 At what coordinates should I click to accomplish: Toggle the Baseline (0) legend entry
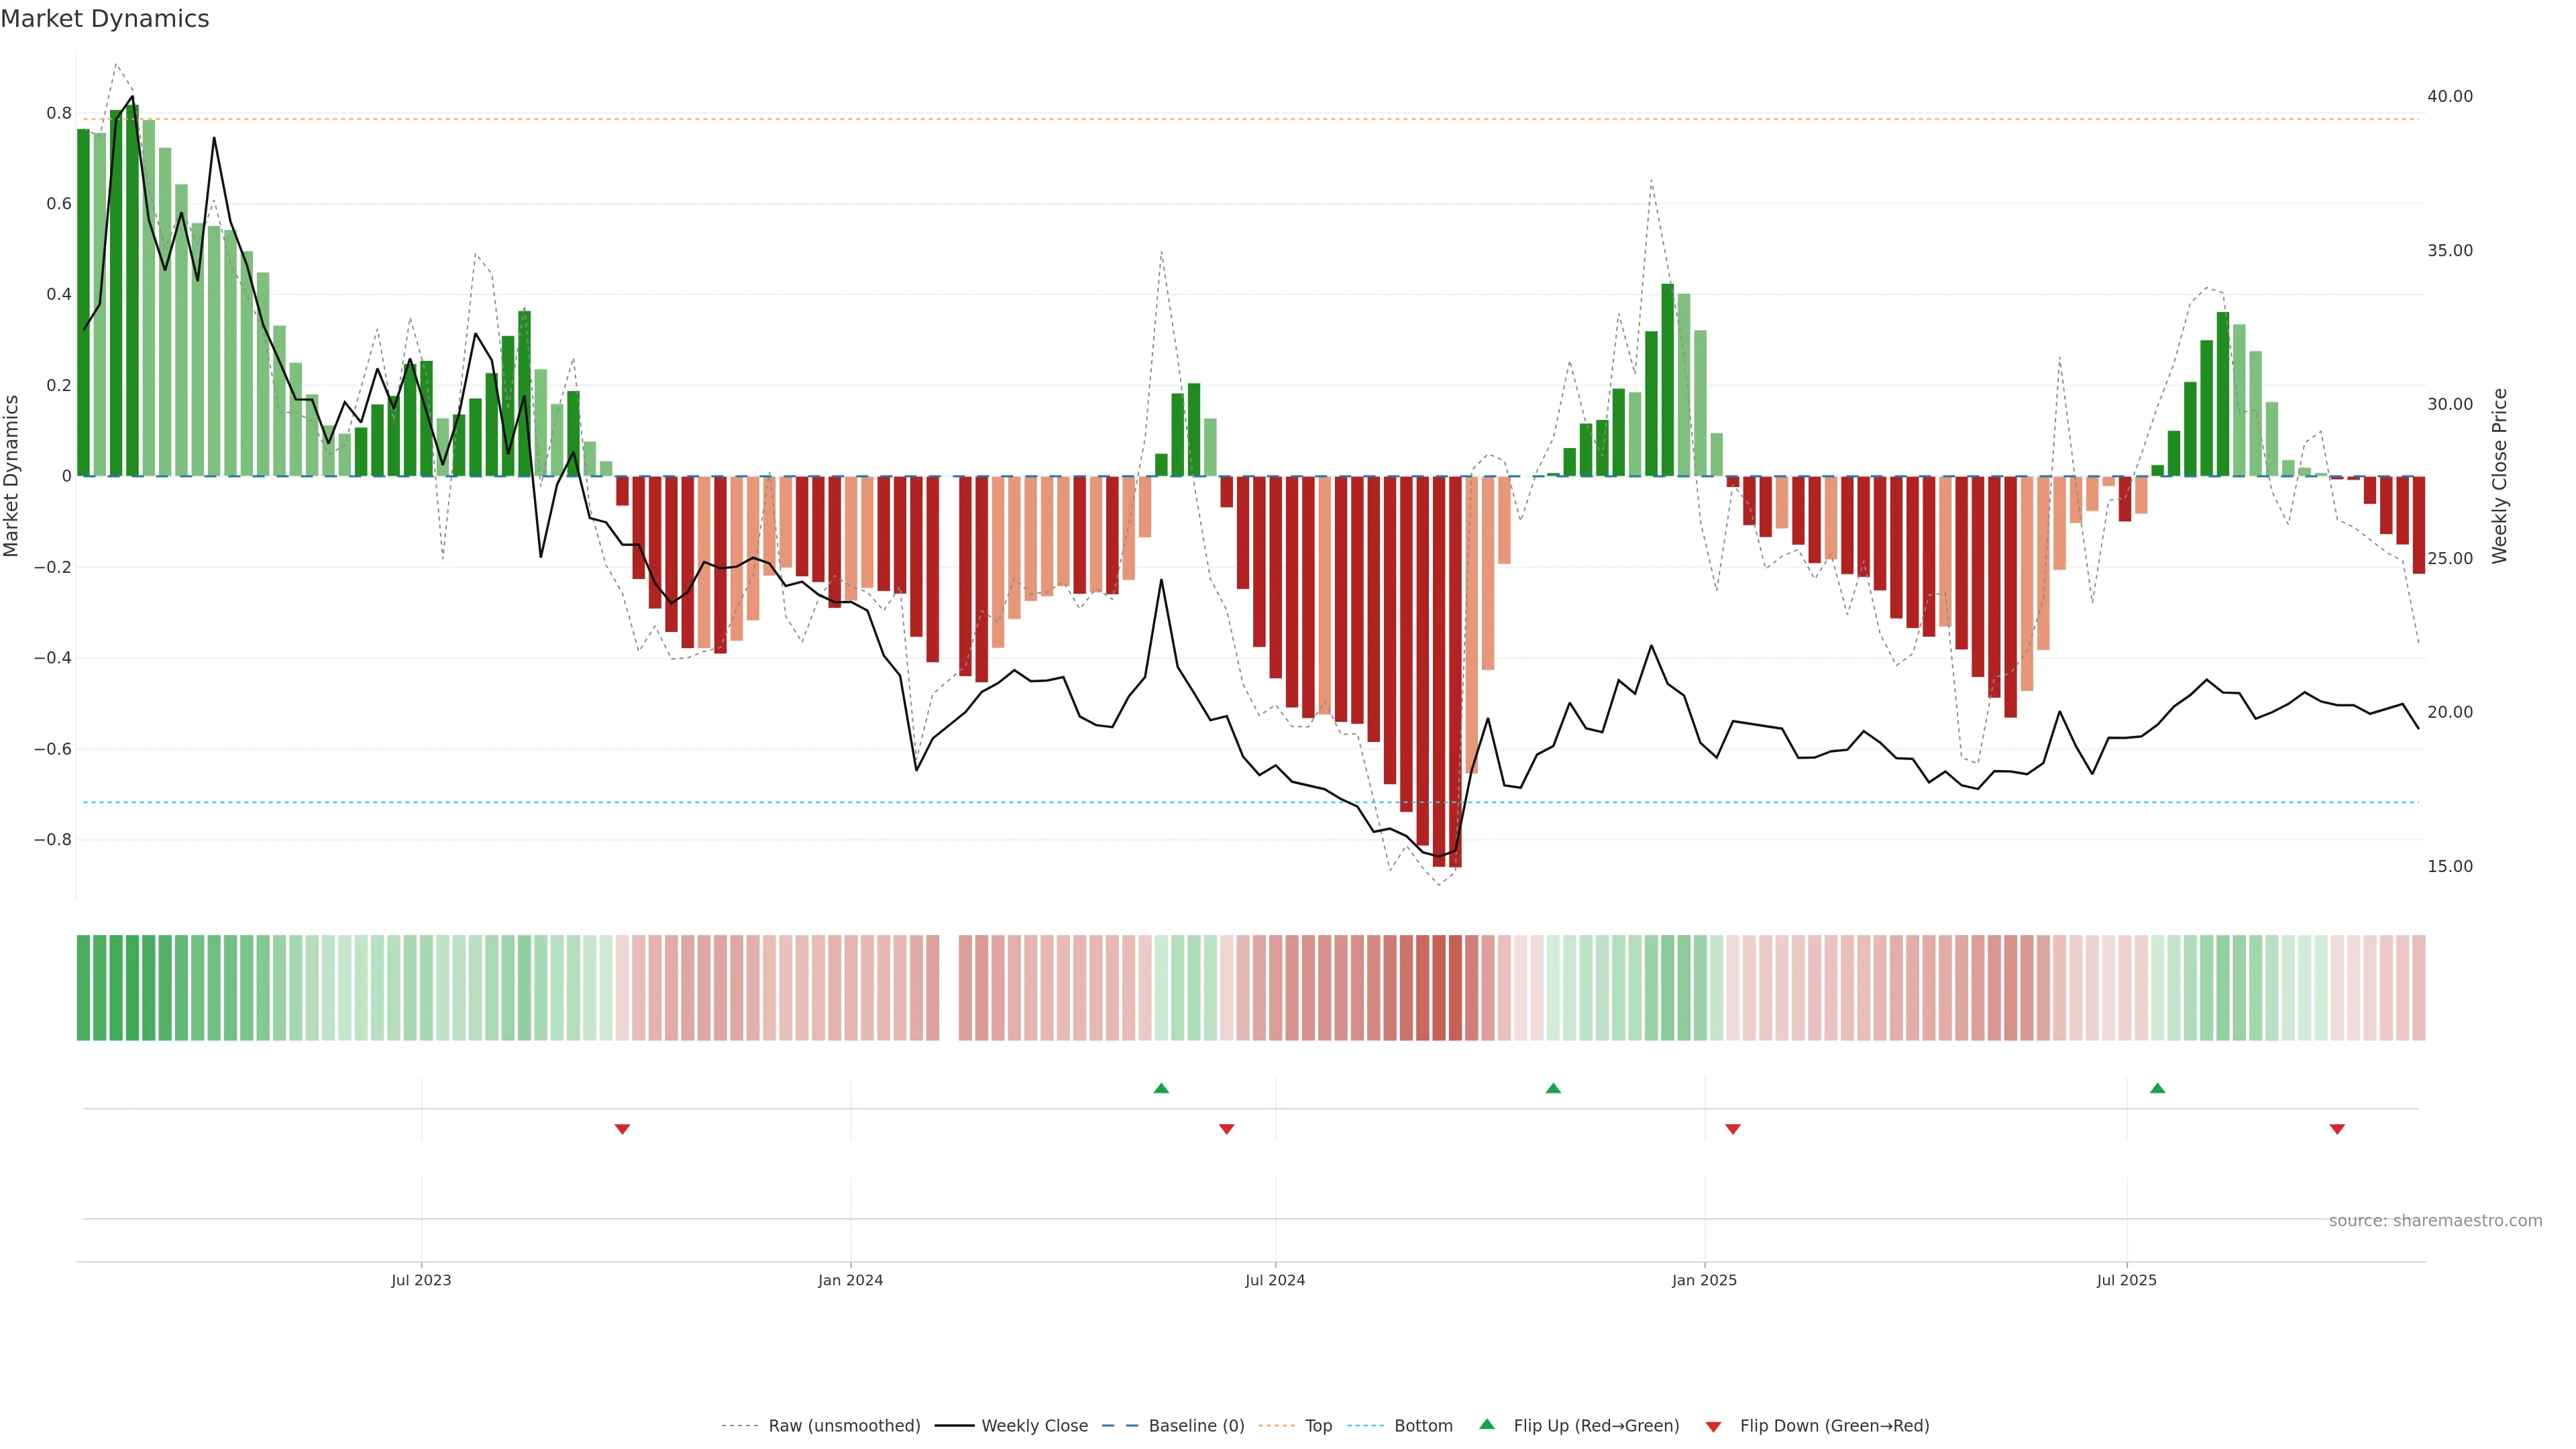[x=1196, y=1426]
